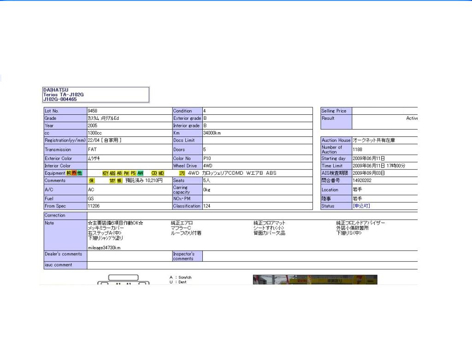Viewport: 472px width, 354px height.
Task: Click seats value 5人
Action: click(x=207, y=181)
